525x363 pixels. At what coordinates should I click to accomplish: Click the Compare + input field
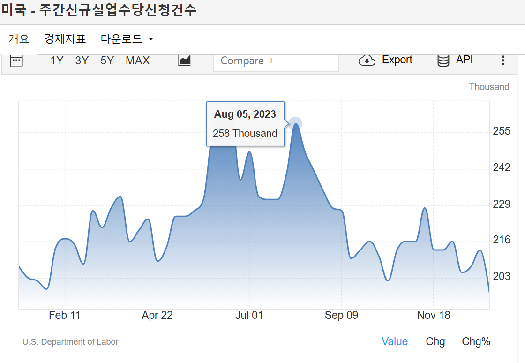point(276,63)
